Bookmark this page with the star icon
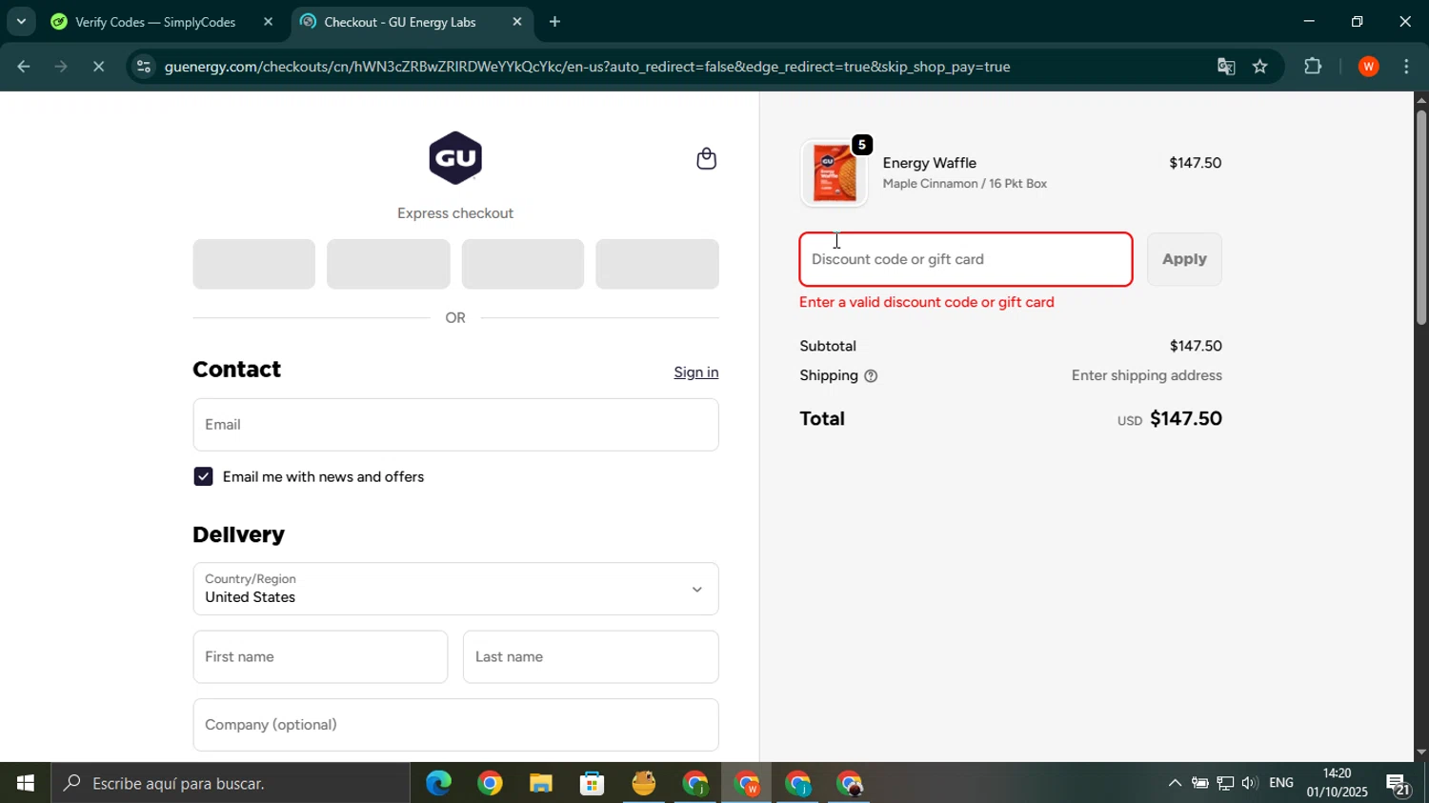The height and width of the screenshot is (803, 1429). tap(1260, 67)
